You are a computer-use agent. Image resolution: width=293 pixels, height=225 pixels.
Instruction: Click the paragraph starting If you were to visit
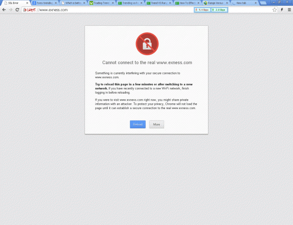[146, 104]
